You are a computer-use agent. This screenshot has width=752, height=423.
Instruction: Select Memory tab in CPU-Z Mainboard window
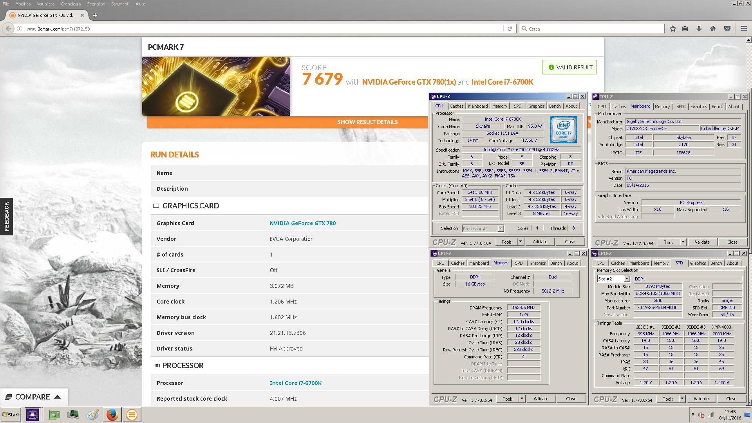click(662, 107)
